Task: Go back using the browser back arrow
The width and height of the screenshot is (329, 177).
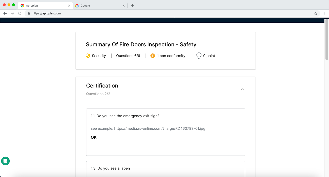Action: click(5, 13)
